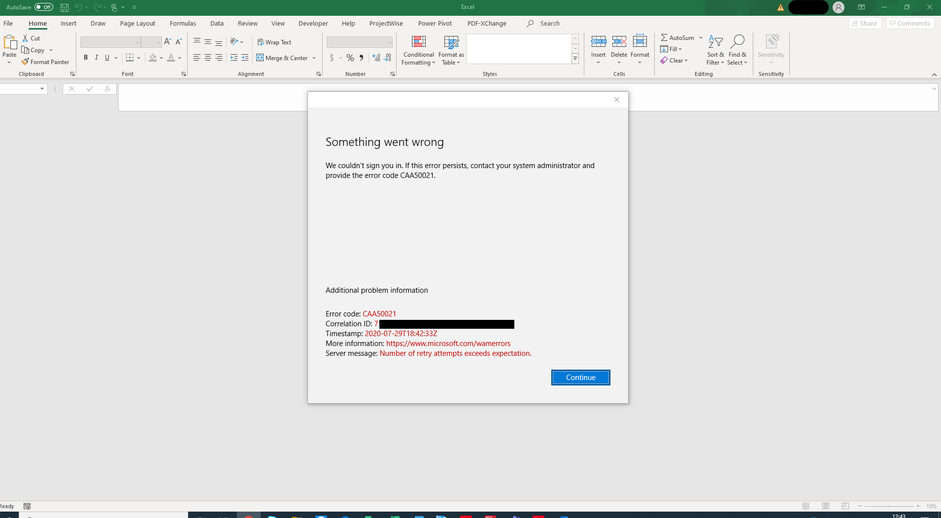The width and height of the screenshot is (941, 518).
Task: Click the Underline formatting button
Action: pos(107,58)
